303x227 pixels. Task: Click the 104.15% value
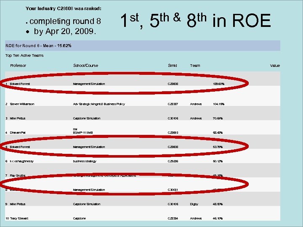point(218,104)
